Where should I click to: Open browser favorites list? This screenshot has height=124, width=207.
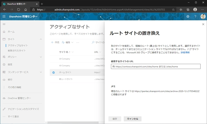coord(181,9)
